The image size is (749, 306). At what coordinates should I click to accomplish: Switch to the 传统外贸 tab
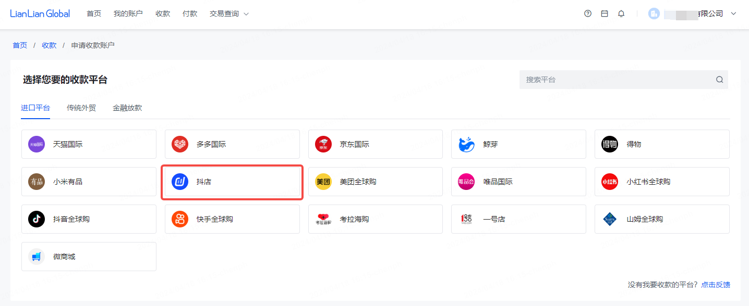[81, 108]
